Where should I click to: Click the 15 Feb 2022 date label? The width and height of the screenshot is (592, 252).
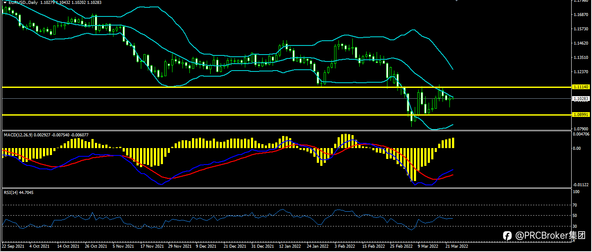[374, 246]
